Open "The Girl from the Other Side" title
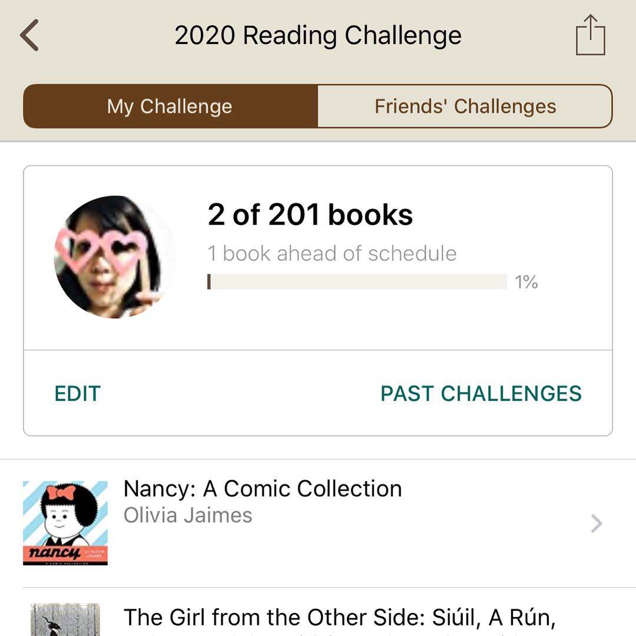Screen dimensions: 636x636 point(340,617)
